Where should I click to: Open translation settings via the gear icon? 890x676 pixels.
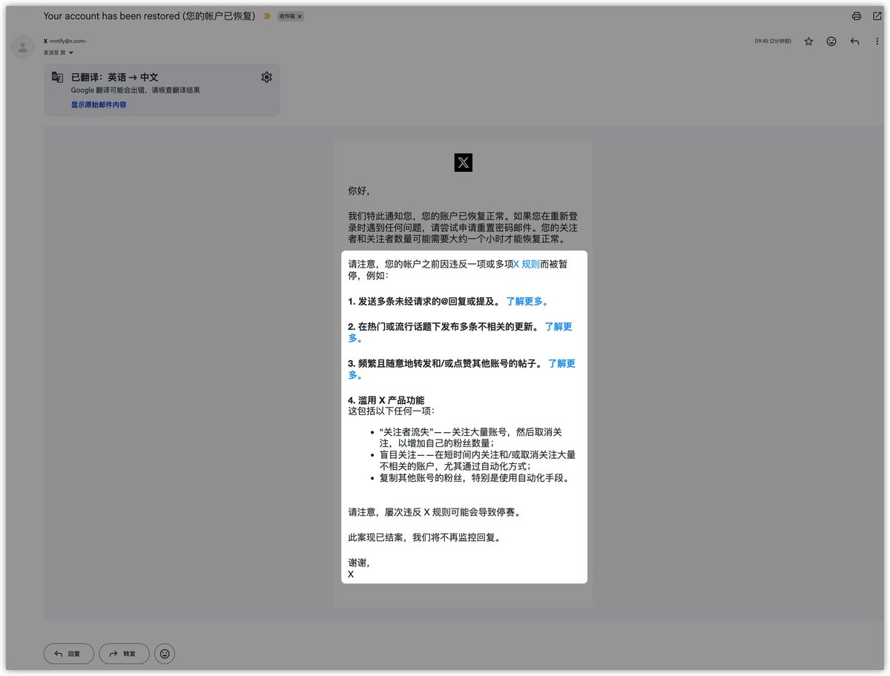266,76
